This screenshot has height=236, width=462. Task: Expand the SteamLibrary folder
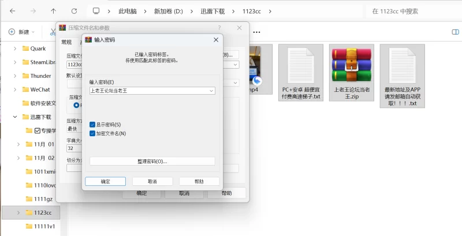point(15,62)
